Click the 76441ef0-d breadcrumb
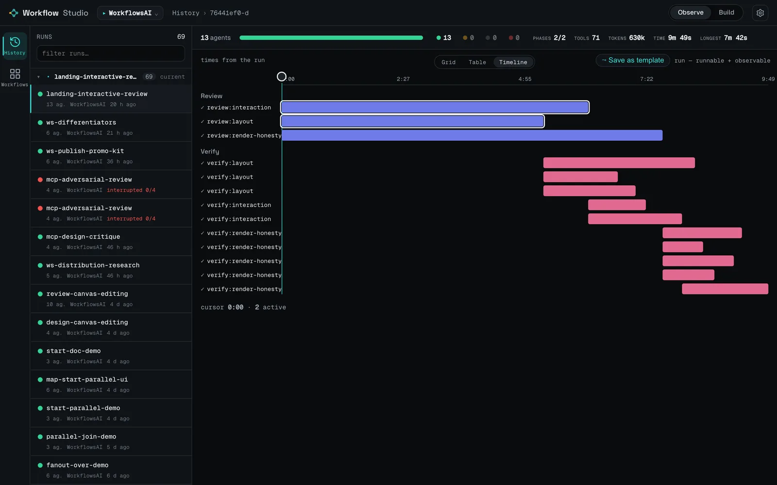The image size is (777, 485). pyautogui.click(x=229, y=13)
